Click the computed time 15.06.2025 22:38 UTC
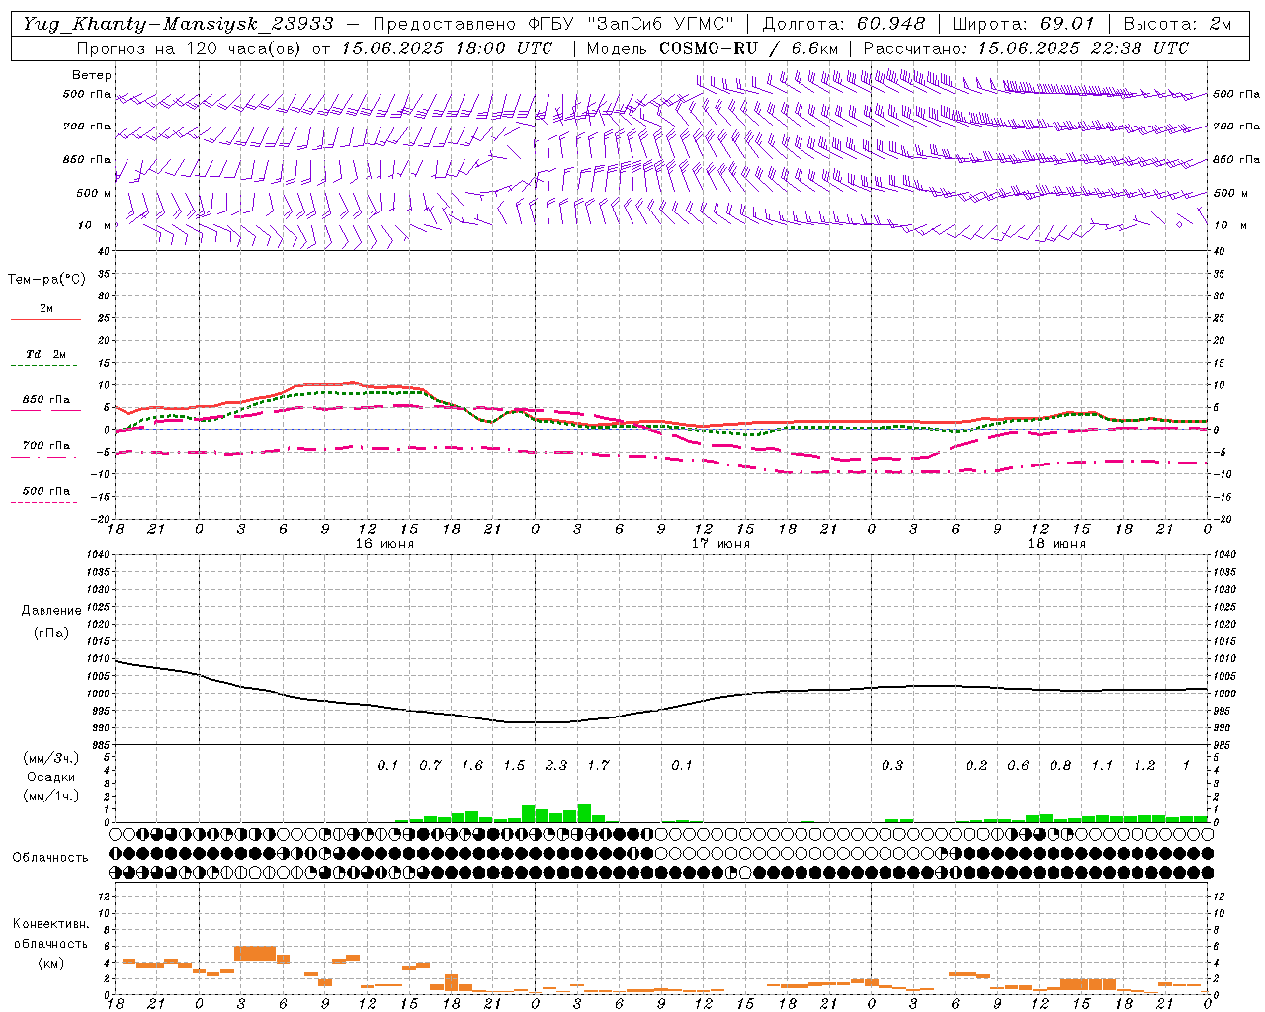 tap(1083, 48)
